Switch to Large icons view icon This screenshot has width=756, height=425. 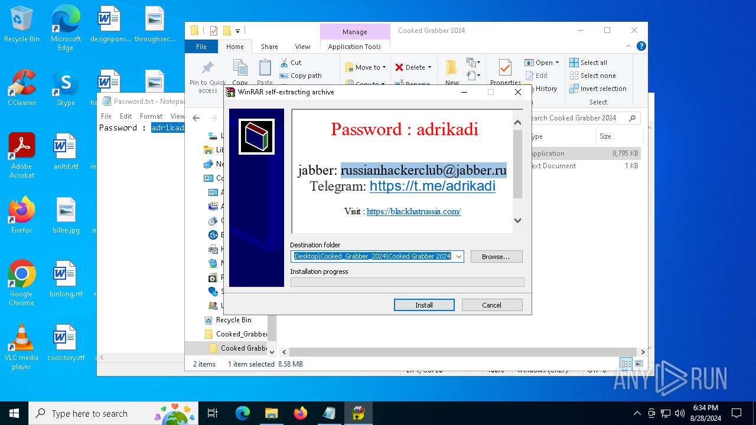638,364
